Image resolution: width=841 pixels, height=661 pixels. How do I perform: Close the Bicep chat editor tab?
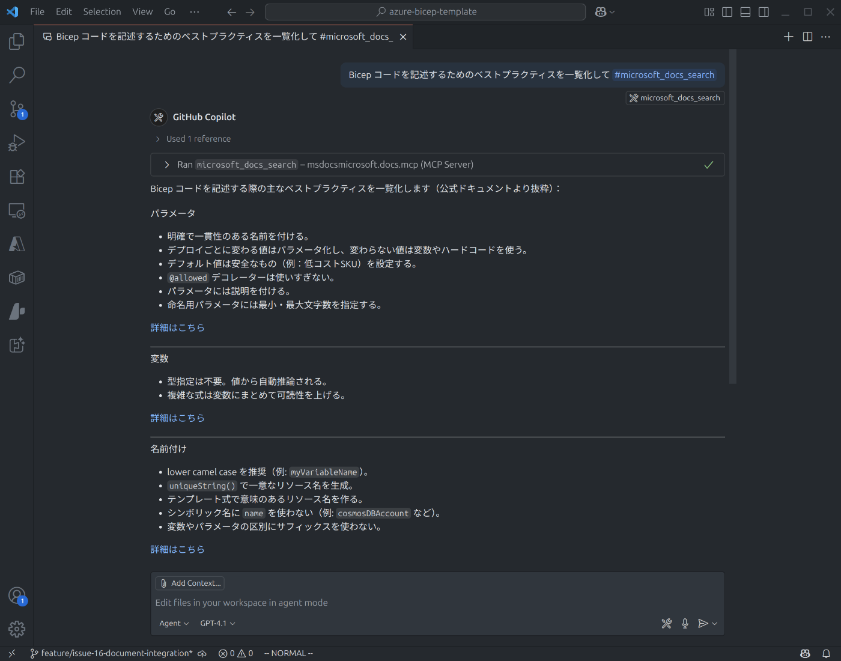(403, 37)
